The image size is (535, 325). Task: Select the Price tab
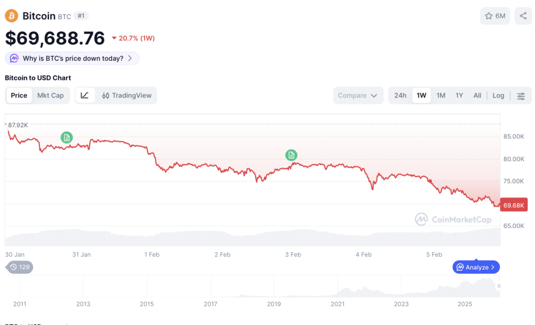[x=19, y=95]
